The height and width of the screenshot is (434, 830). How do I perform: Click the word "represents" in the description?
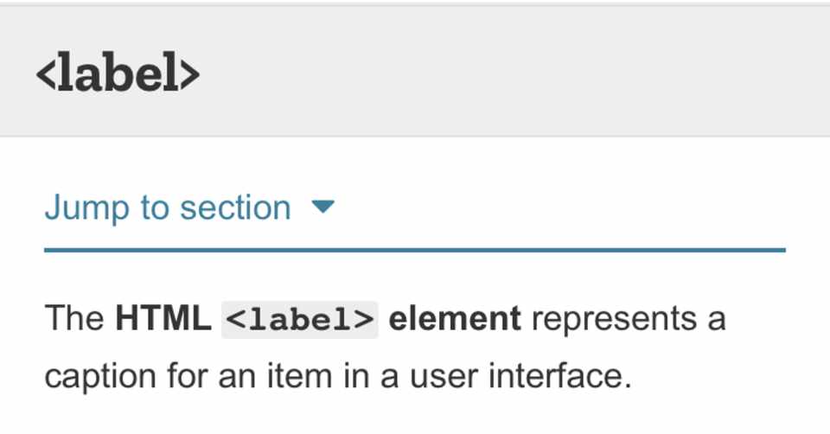pyautogui.click(x=614, y=319)
